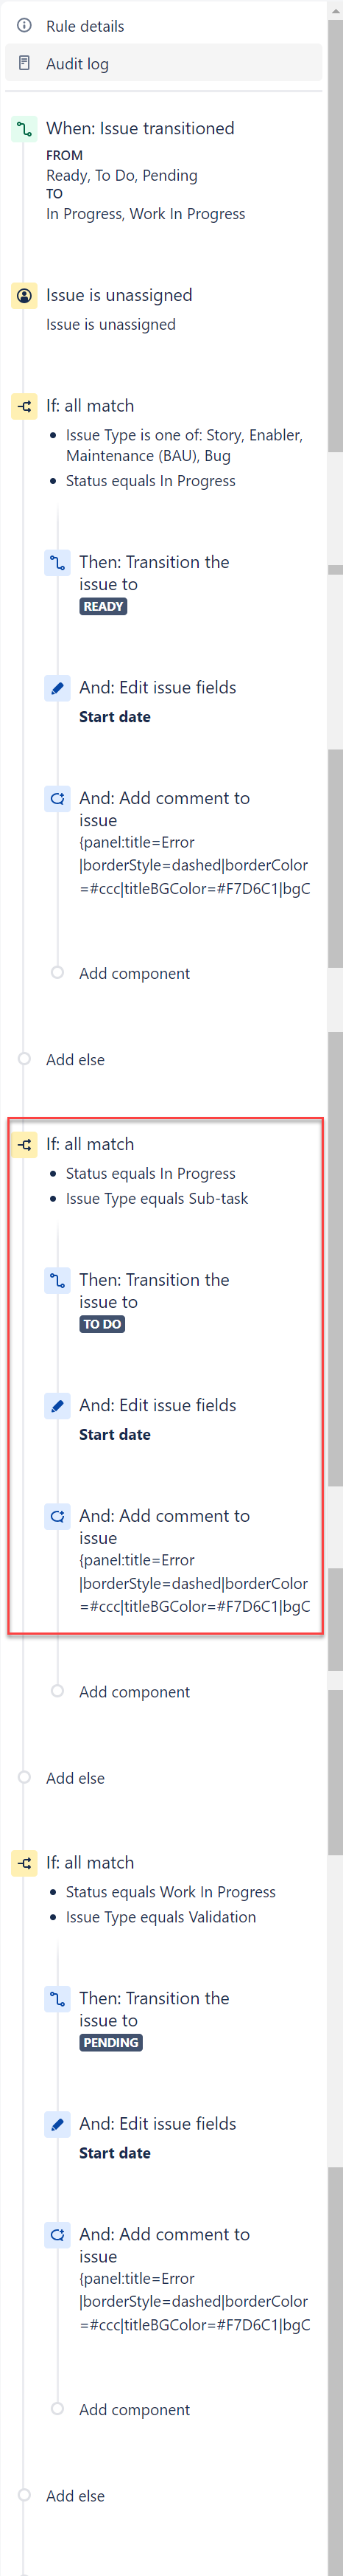Click the Issue is unassigned condition icon

coord(24,296)
